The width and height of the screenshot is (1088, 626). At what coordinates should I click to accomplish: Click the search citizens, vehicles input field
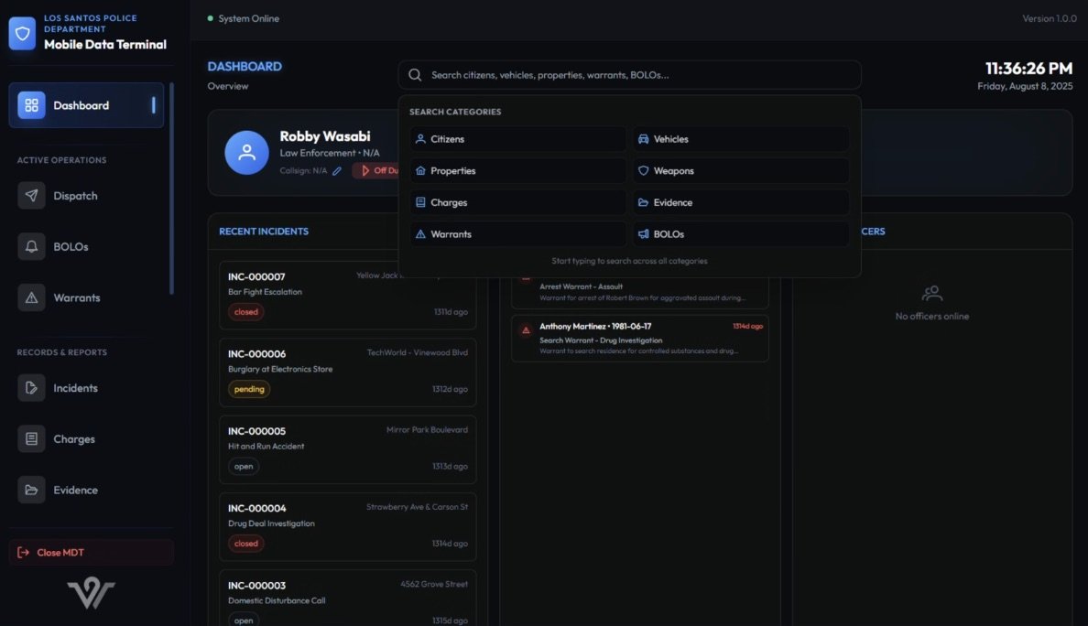pyautogui.click(x=641, y=75)
